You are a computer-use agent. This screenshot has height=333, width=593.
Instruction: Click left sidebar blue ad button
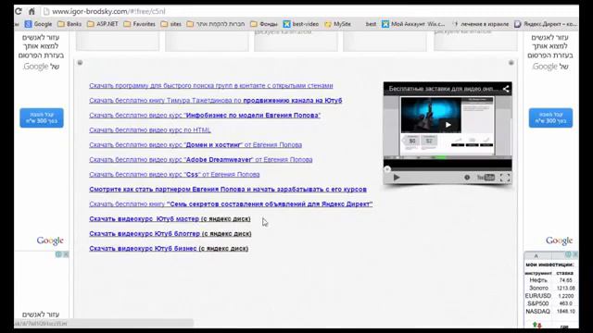coord(42,117)
